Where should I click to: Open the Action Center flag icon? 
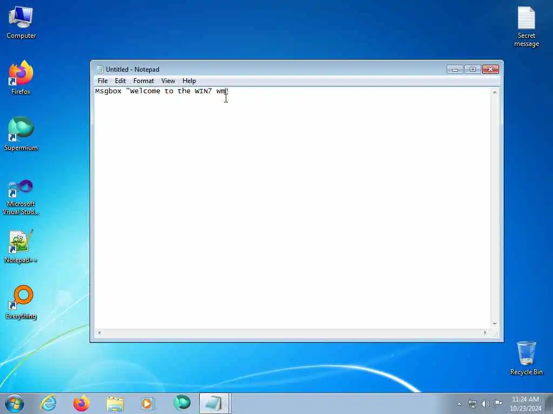[x=498, y=403]
